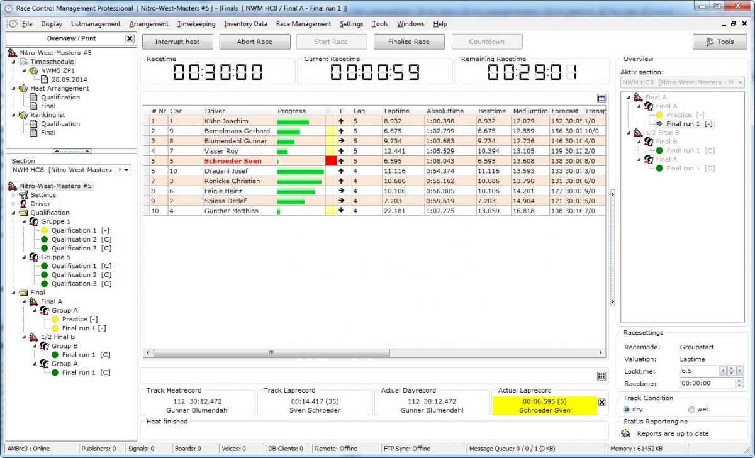
Task: Expand the Settings tree node
Action: point(14,195)
